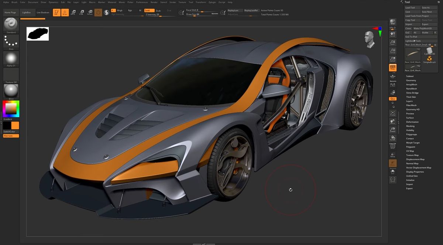The width and height of the screenshot is (443, 245).
Task: Open the Zplugin menu
Action: coord(212,2)
